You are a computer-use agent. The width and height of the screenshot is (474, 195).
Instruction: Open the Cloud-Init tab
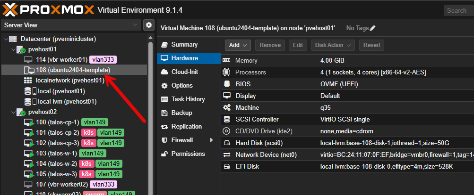click(x=184, y=72)
